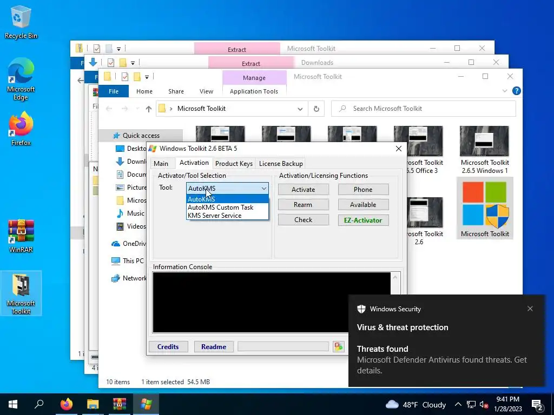Open the weather widget showing 48°F Cloudy

(415, 404)
